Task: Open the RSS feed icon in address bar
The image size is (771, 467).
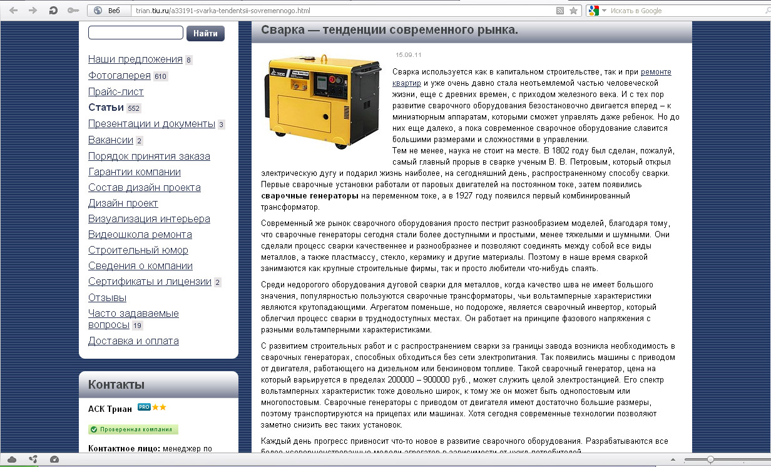Action: pyautogui.click(x=560, y=11)
